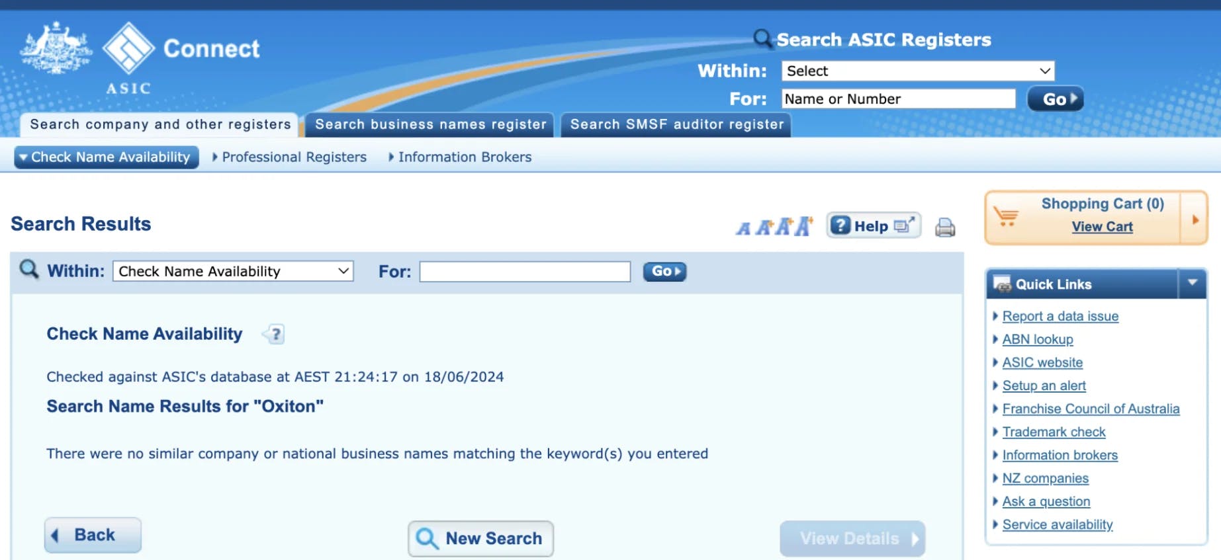
Task: Focus the Name or Number input field
Action: click(898, 99)
